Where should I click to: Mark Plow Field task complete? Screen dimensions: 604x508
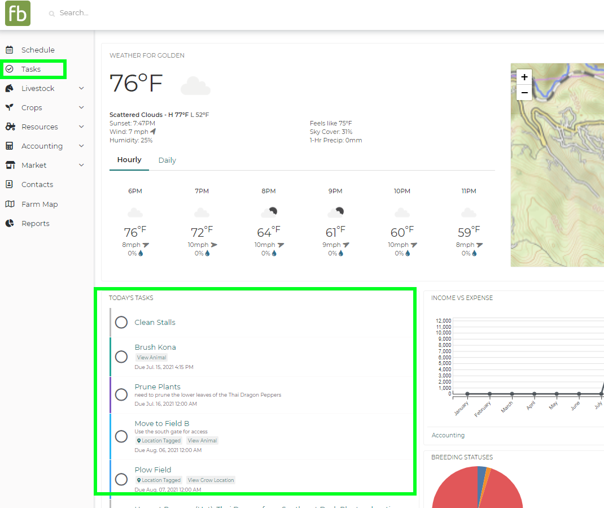point(121,479)
